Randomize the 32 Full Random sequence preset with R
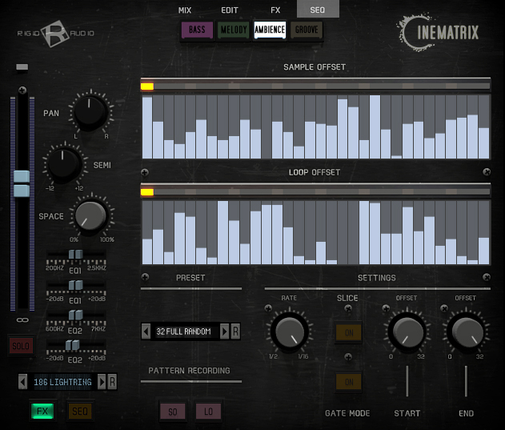505x430 pixels. click(x=235, y=332)
